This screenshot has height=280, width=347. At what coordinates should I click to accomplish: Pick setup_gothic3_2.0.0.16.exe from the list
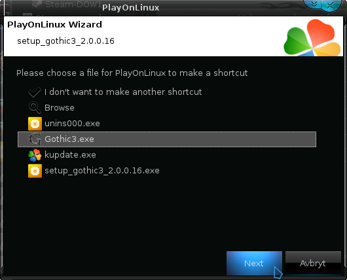[x=102, y=171]
